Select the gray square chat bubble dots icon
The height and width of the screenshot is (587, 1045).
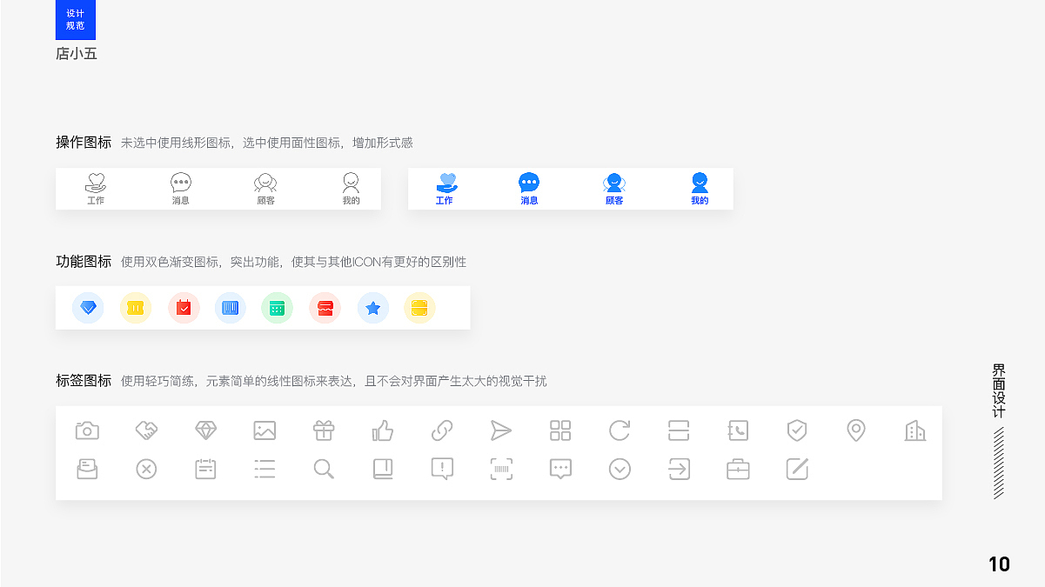tap(560, 470)
